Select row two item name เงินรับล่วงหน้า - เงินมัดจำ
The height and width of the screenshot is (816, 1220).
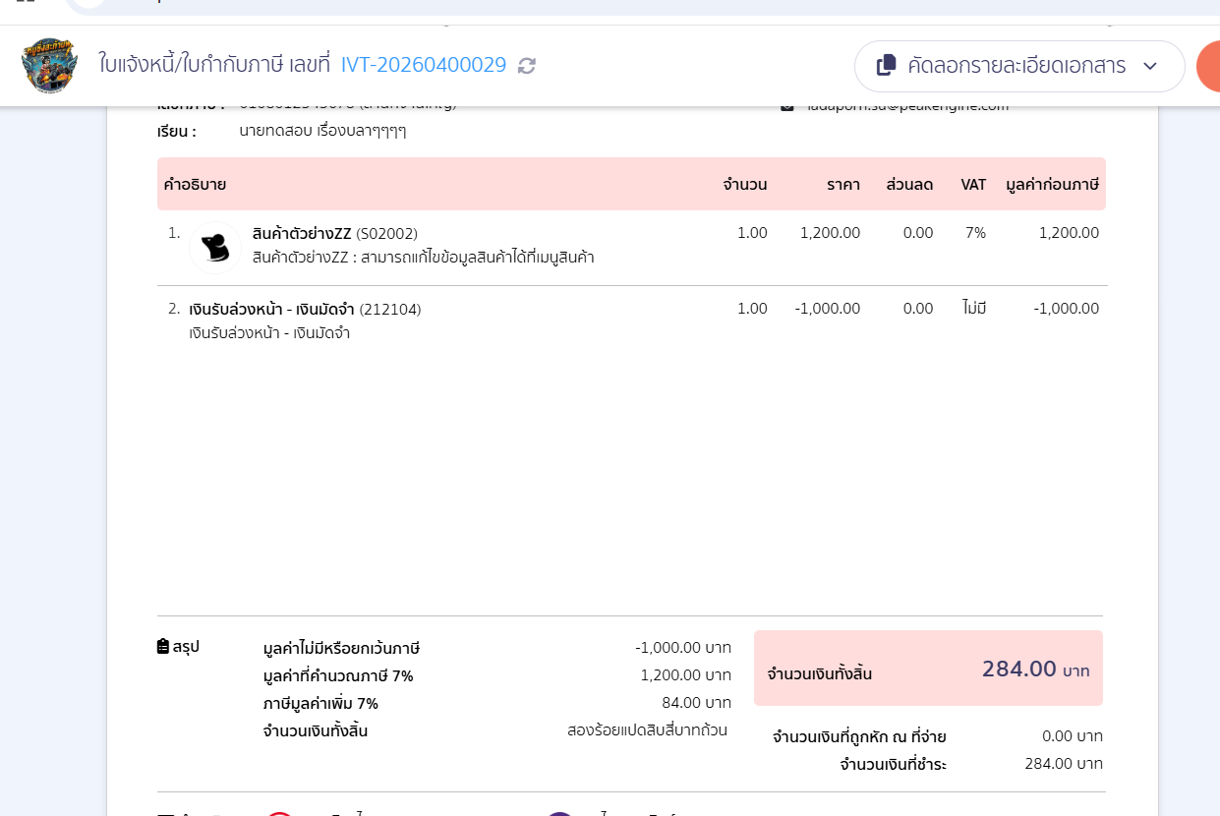(272, 309)
